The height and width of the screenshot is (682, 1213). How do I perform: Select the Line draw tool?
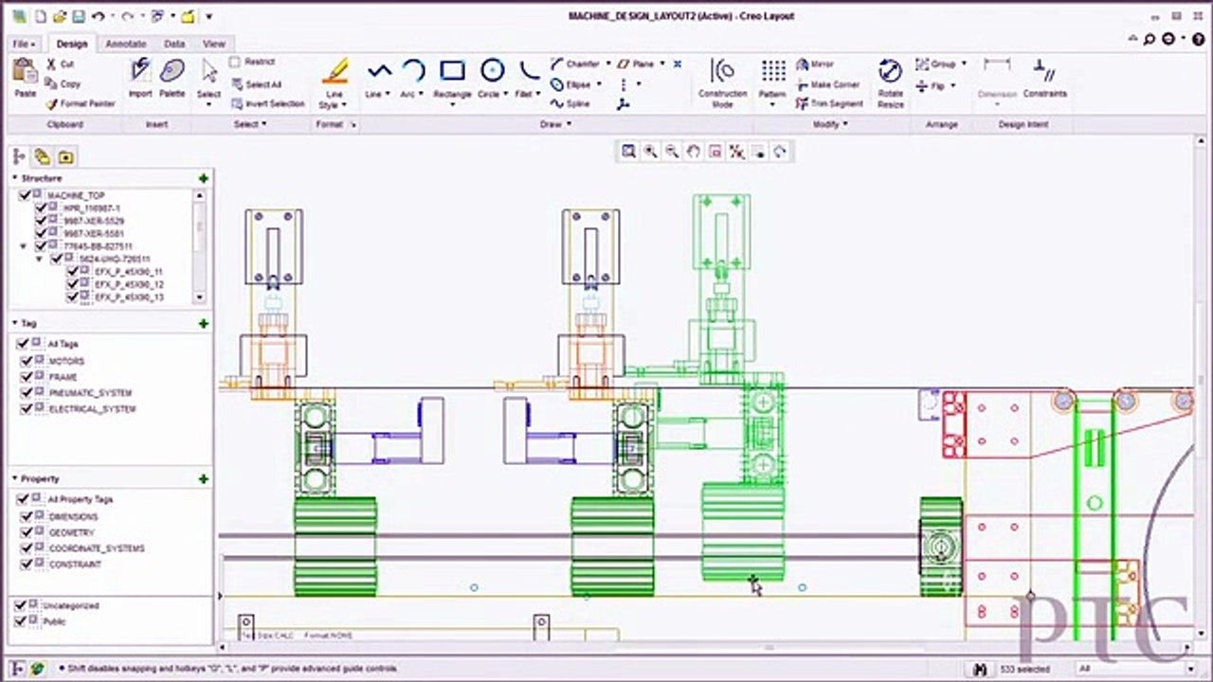[x=378, y=79]
